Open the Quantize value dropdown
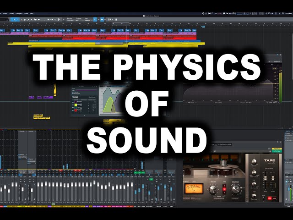Image resolution: width=293 pixels, height=220 pixels. point(70,20)
